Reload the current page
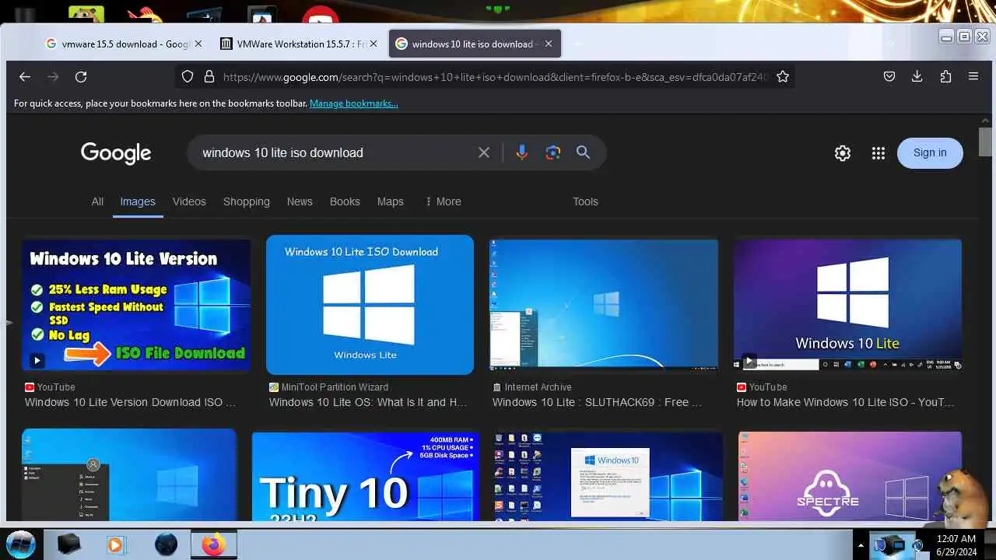996x560 pixels. tap(81, 76)
